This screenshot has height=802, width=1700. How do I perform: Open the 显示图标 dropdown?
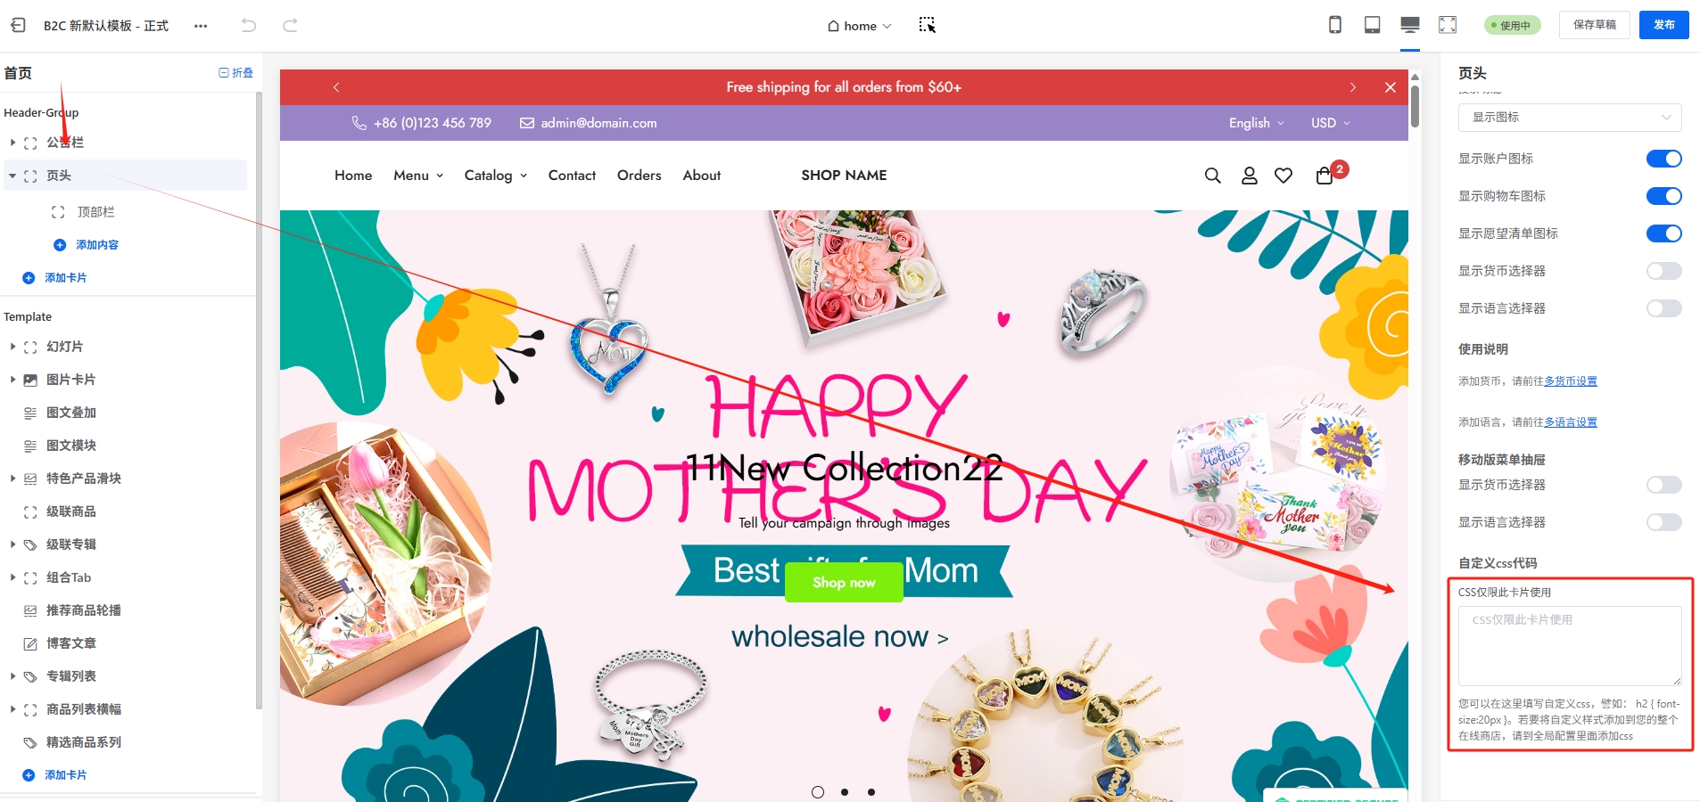coord(1570,118)
